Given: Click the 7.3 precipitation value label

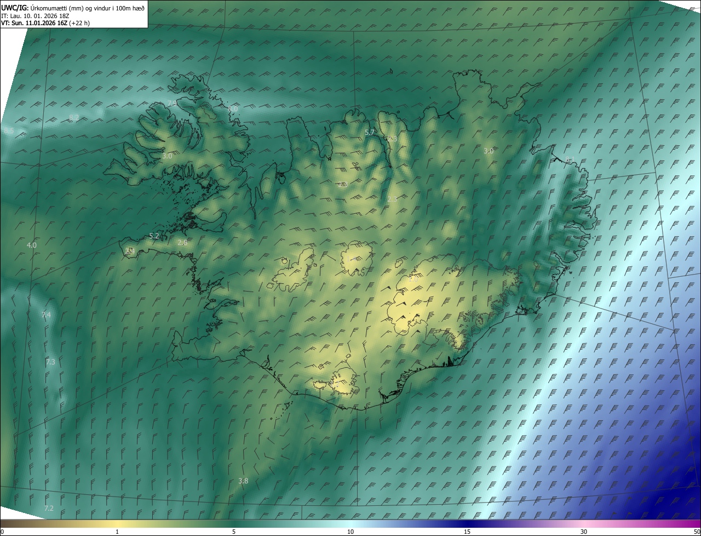Looking at the screenshot, I should click(50, 362).
